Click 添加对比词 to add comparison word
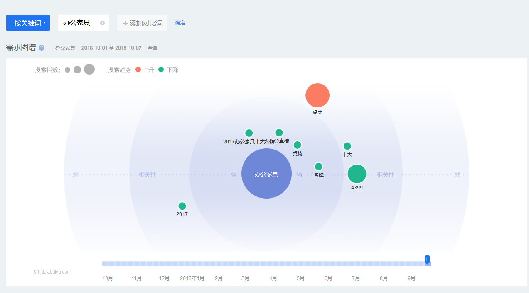 tap(142, 23)
